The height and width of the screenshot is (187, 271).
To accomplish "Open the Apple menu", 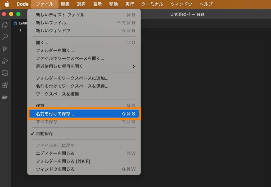I will pyautogui.click(x=7, y=4).
